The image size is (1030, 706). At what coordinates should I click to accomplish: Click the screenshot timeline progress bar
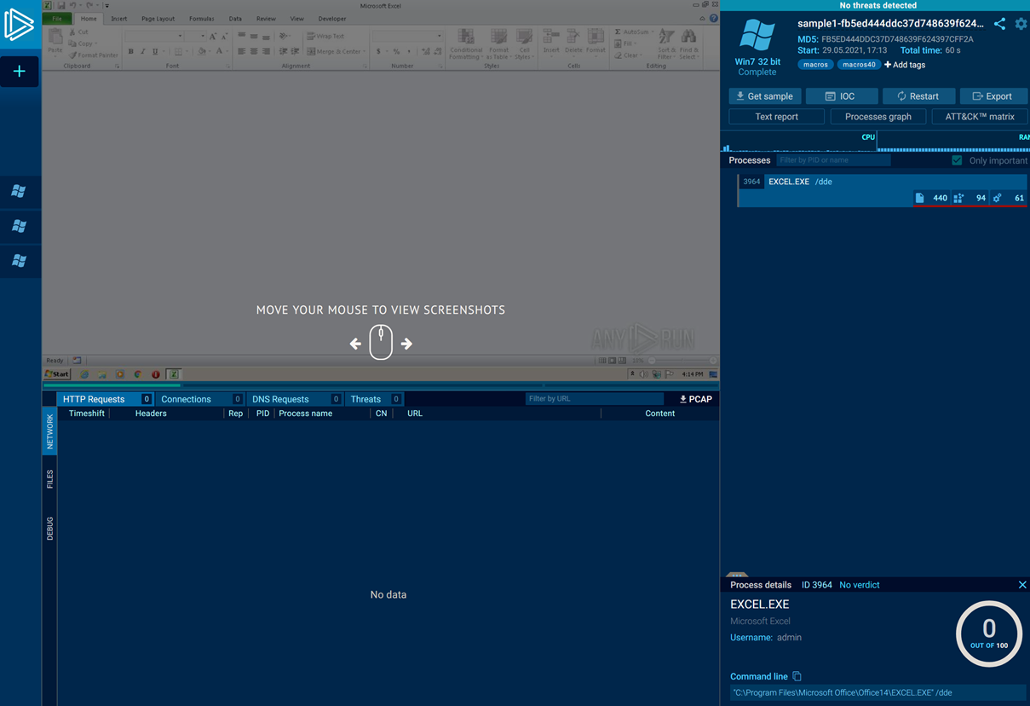pos(380,385)
